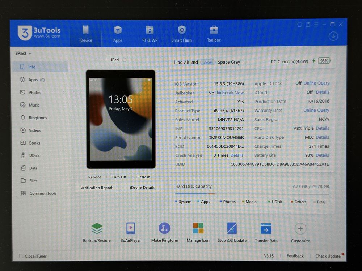Click Apple ID Lock Online Query link
The image size is (362, 271).
316,83
